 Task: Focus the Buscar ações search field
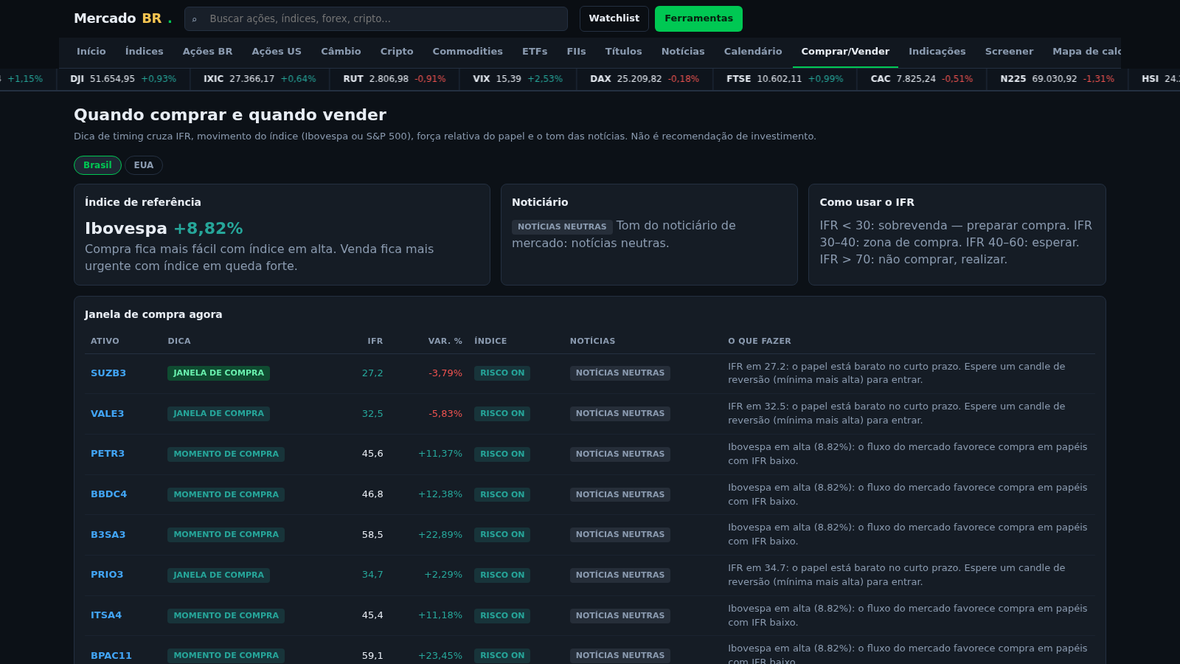[x=376, y=19]
